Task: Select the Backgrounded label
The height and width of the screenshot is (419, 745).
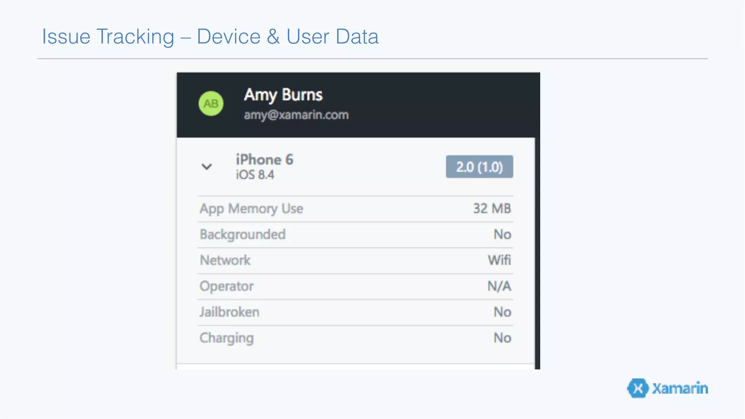Action: coord(243,235)
